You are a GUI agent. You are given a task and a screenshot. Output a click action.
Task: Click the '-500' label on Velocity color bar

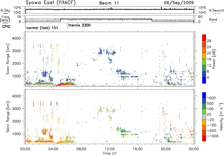point(212,130)
